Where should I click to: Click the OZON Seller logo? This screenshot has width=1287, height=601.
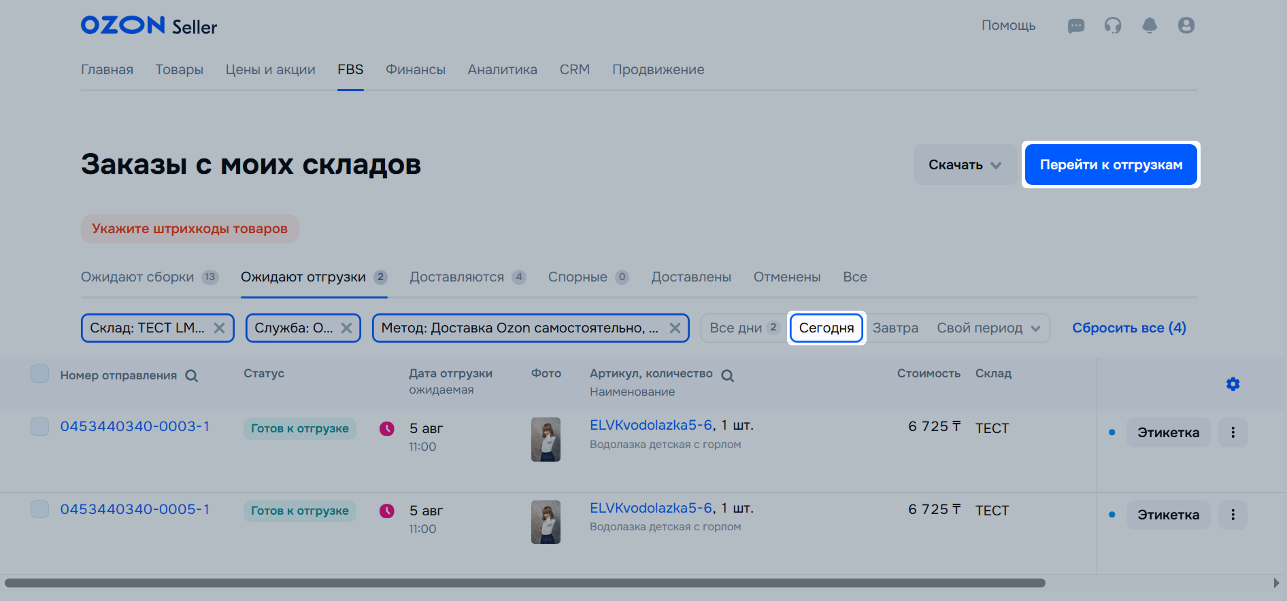(149, 26)
